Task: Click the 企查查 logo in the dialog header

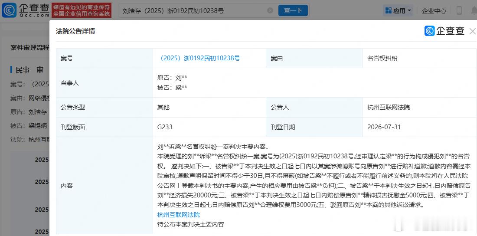Action: (444, 31)
